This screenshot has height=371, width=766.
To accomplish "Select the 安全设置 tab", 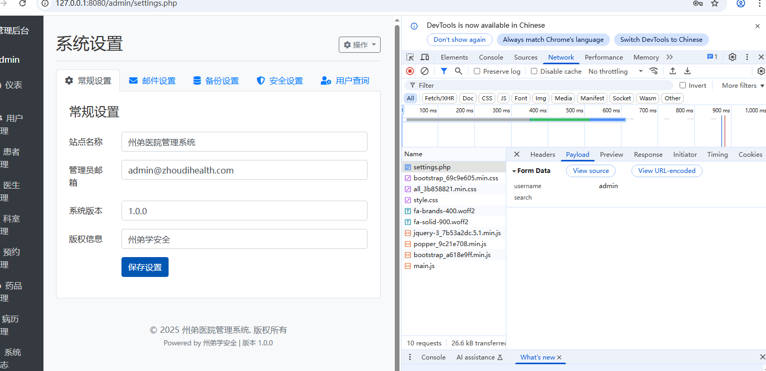I will [280, 80].
